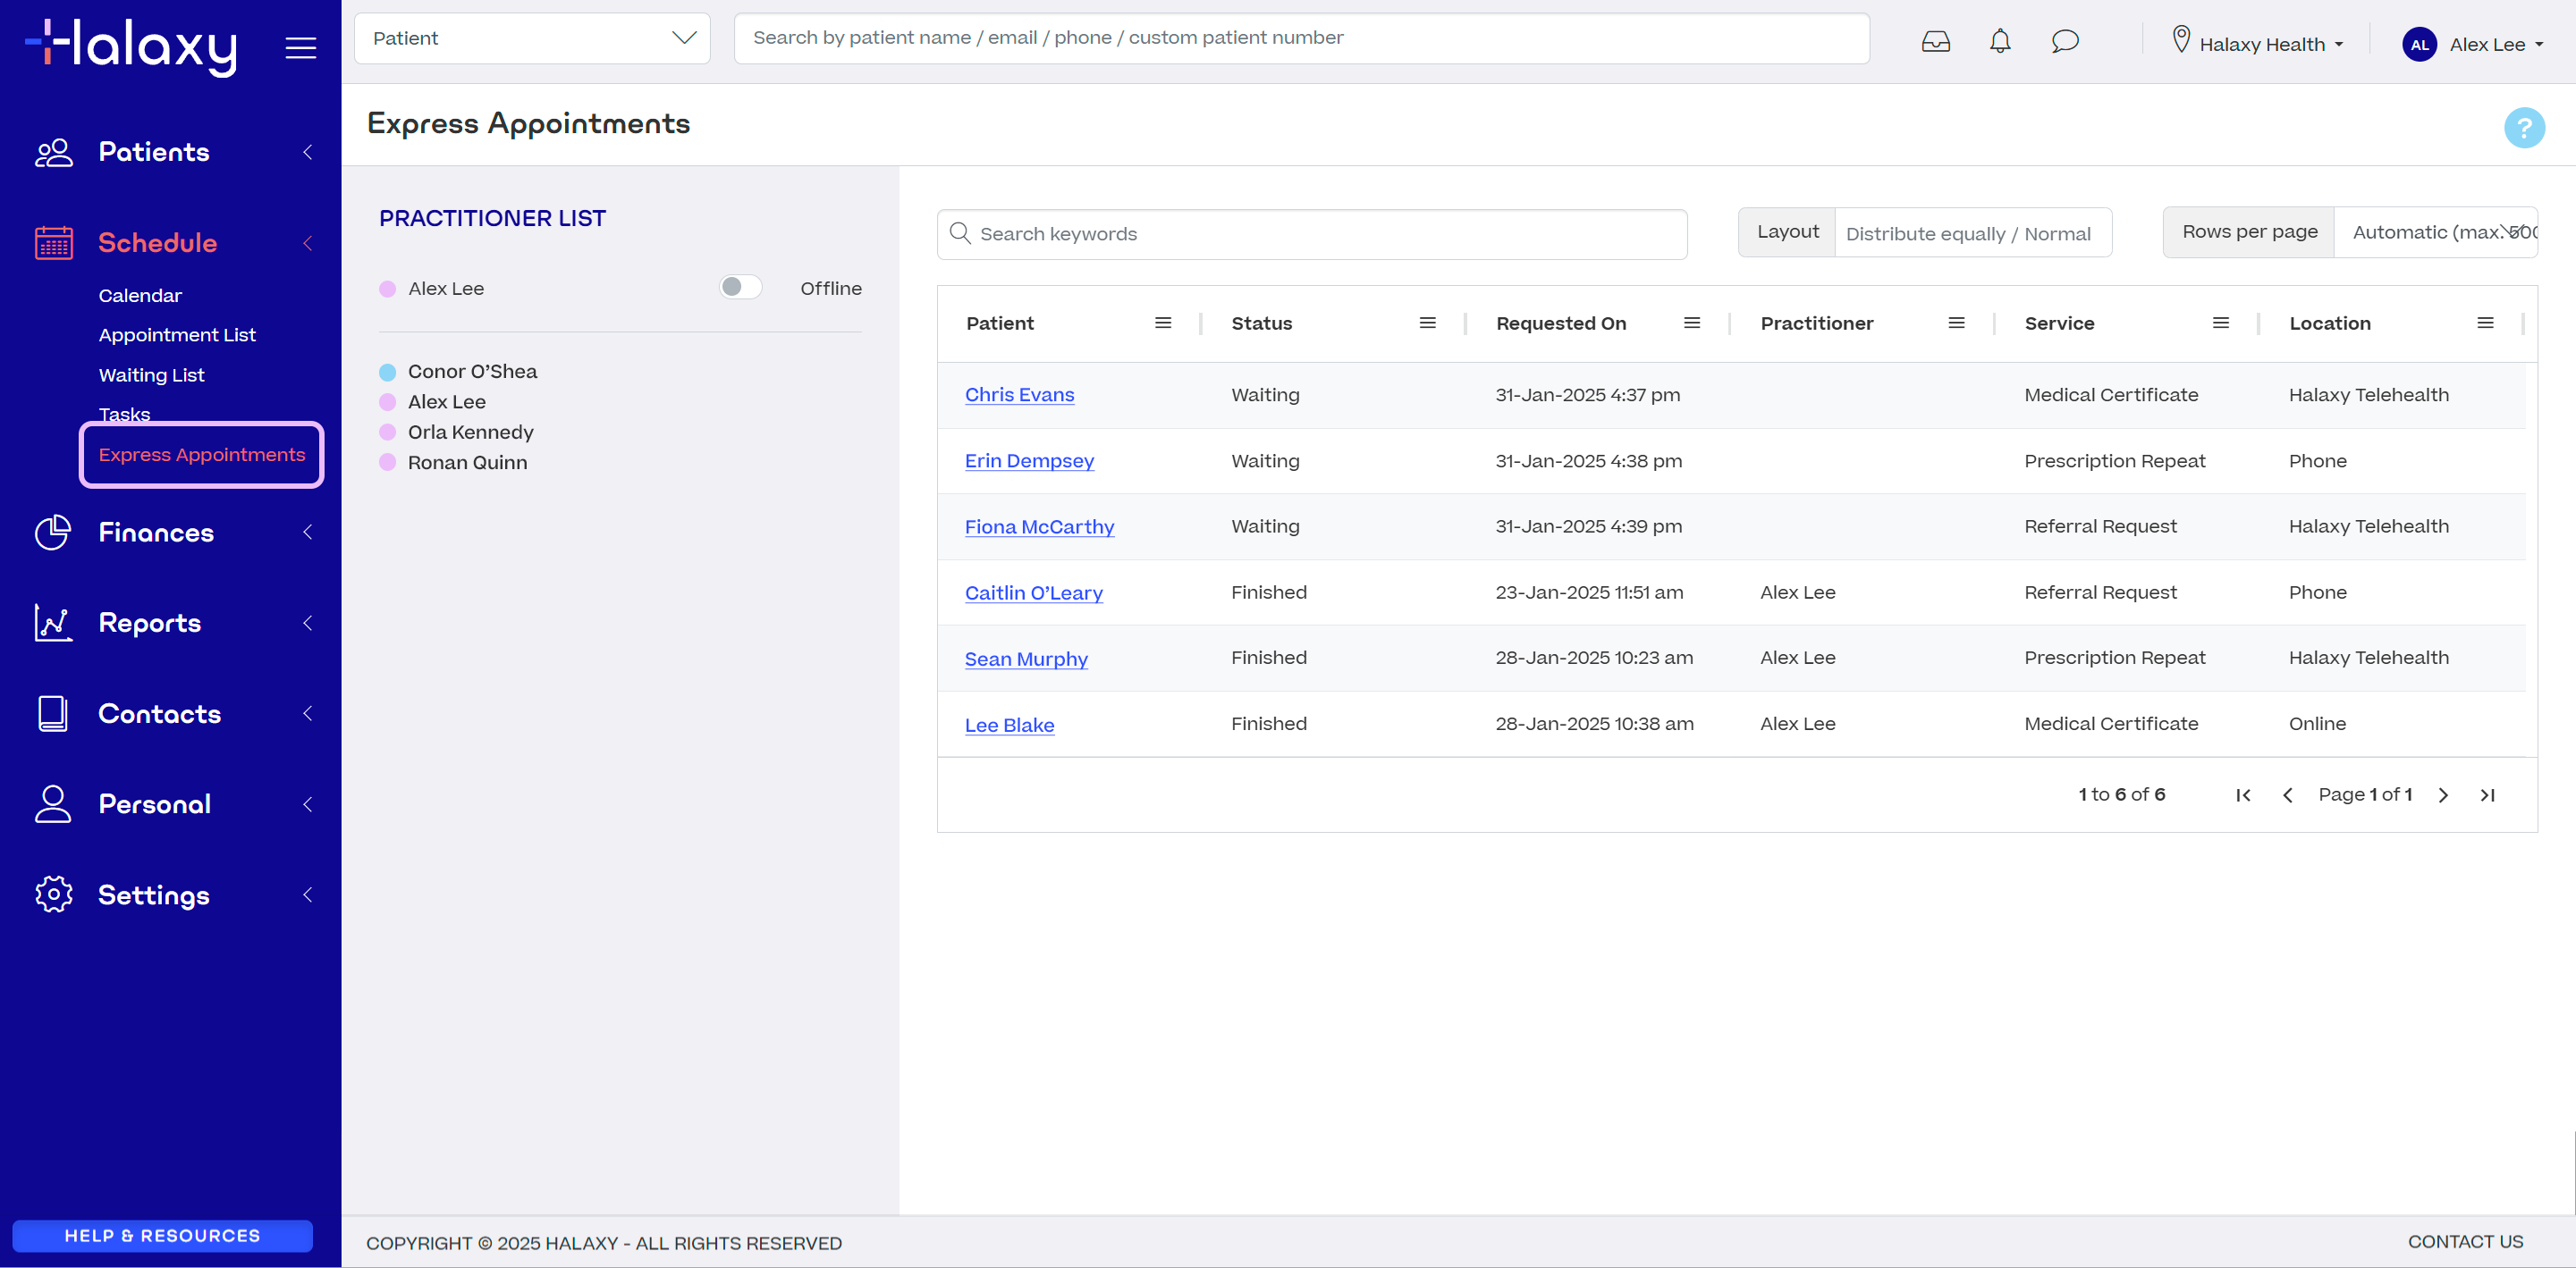
Task: Click the Search keywords field
Action: pyautogui.click(x=1312, y=234)
